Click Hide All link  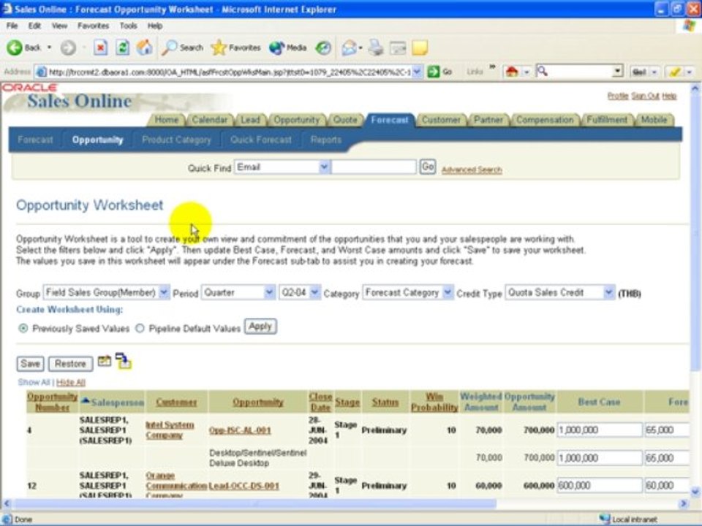pos(71,382)
